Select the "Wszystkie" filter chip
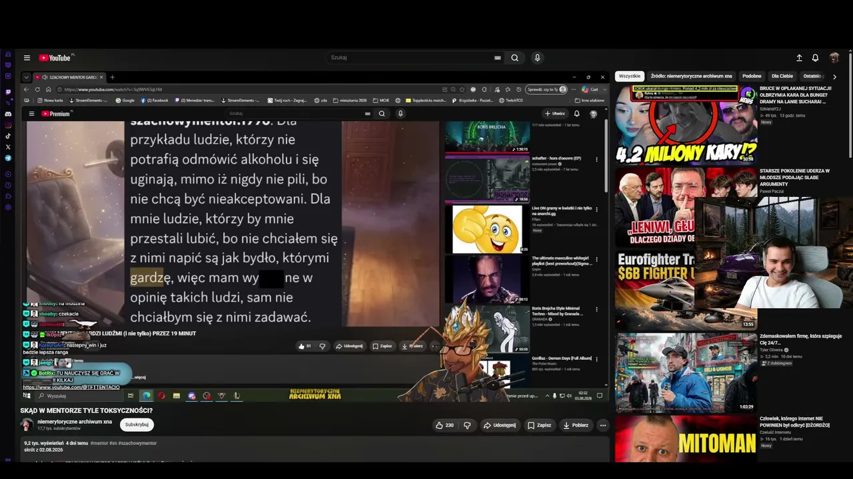Screen dimensions: 853x479 click(629, 77)
